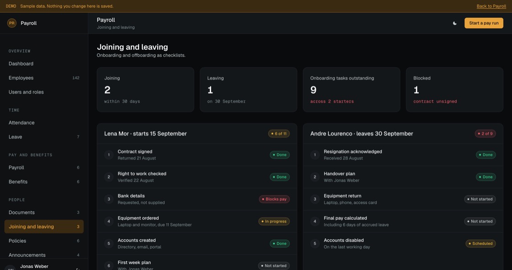The image size is (512, 270).
Task: Open Users and roles page
Action: pos(44,92)
